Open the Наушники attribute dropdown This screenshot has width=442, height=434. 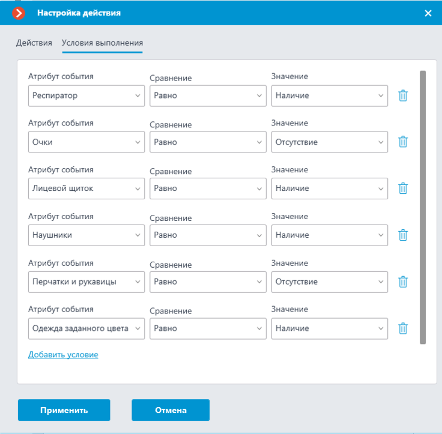coord(86,235)
